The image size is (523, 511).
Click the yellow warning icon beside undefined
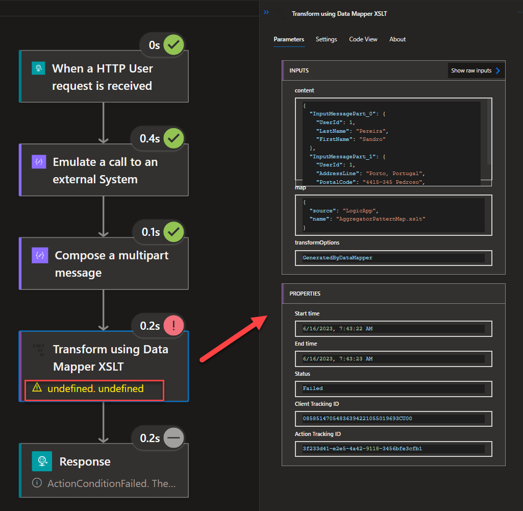(37, 388)
